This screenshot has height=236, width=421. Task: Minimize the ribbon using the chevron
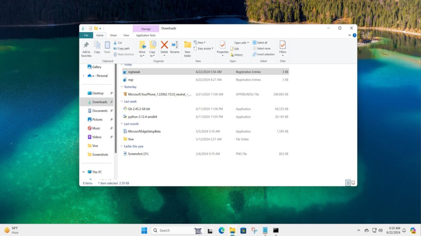point(349,35)
